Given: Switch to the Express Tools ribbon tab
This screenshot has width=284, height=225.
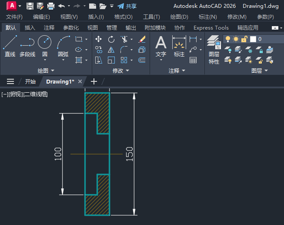Looking at the screenshot, I should [x=211, y=28].
